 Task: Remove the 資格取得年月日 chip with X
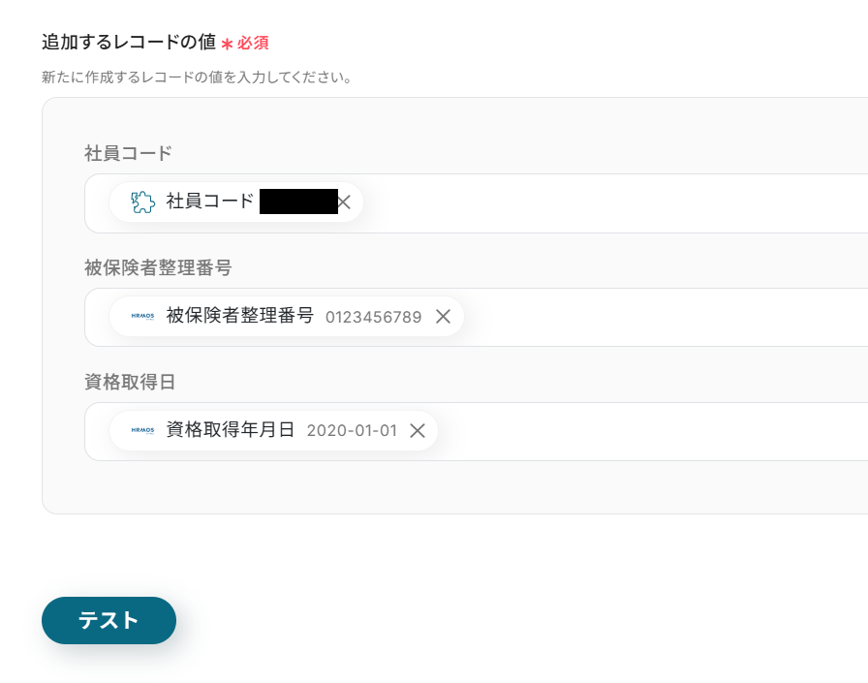click(418, 430)
